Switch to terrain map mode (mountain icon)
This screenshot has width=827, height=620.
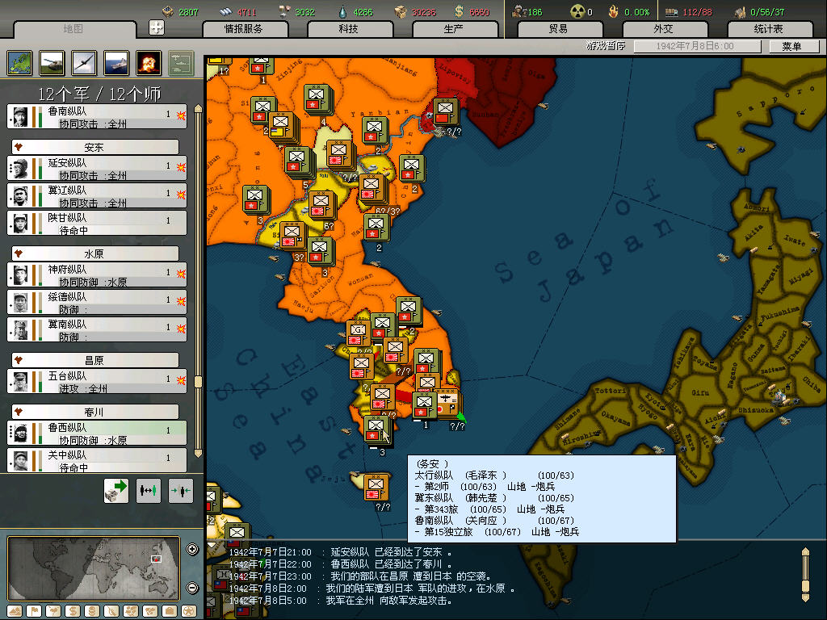point(15,612)
